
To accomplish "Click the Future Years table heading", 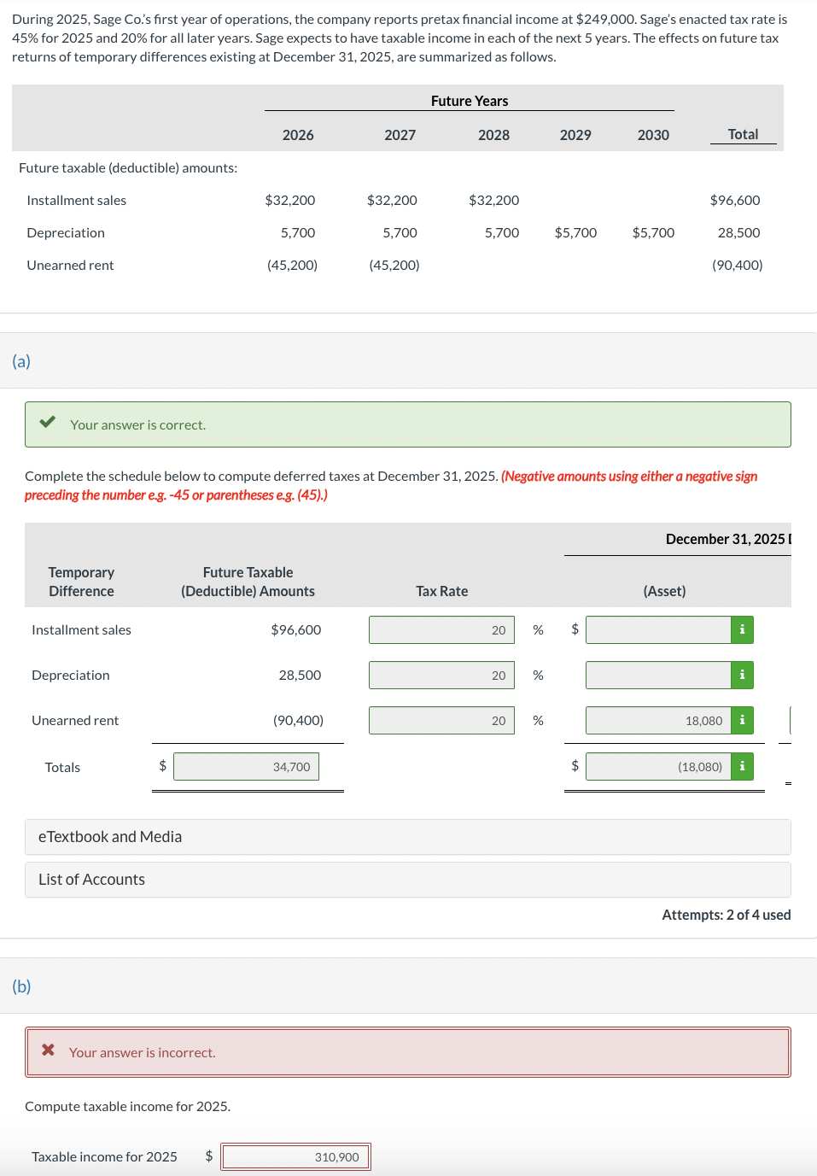I will 470,101.
